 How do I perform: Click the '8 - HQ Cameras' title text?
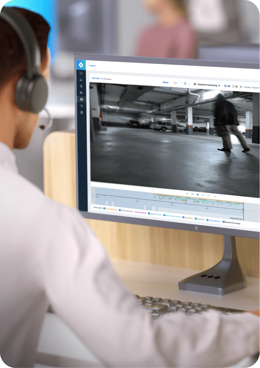[x=106, y=79]
